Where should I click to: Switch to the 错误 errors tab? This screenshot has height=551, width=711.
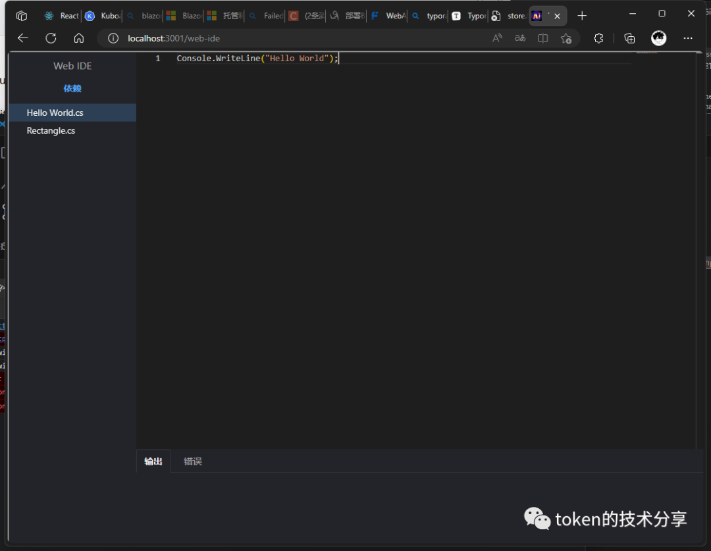[x=193, y=461]
